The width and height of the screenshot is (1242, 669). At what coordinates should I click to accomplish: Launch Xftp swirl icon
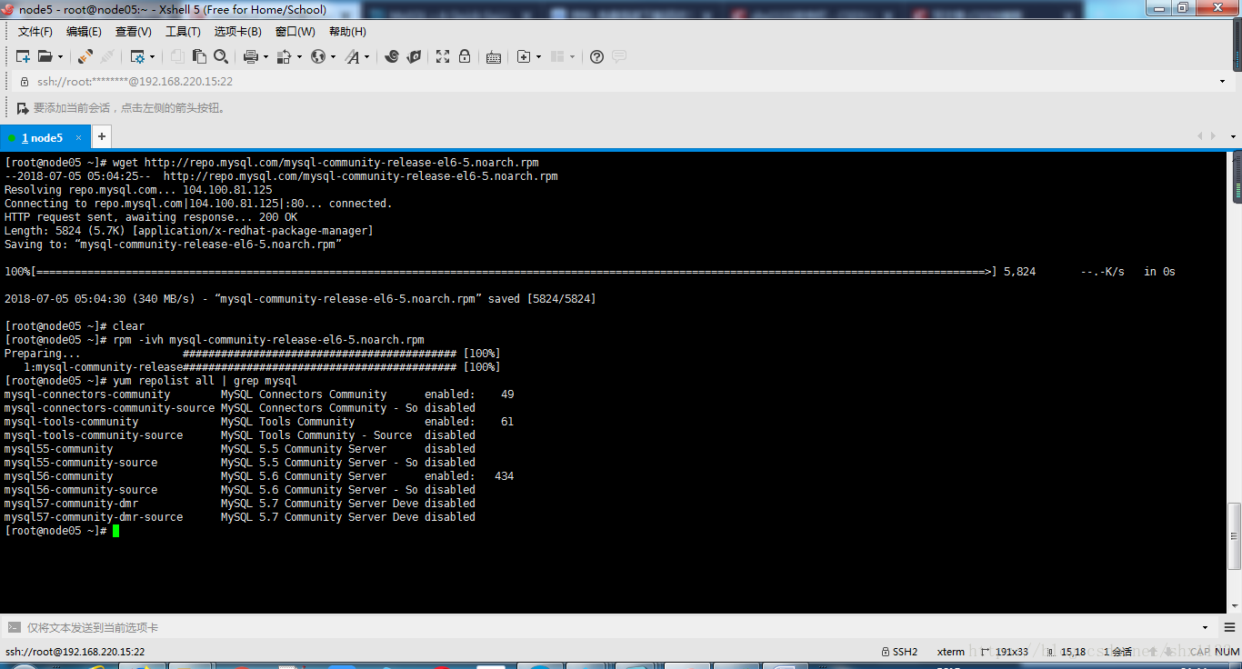392,56
